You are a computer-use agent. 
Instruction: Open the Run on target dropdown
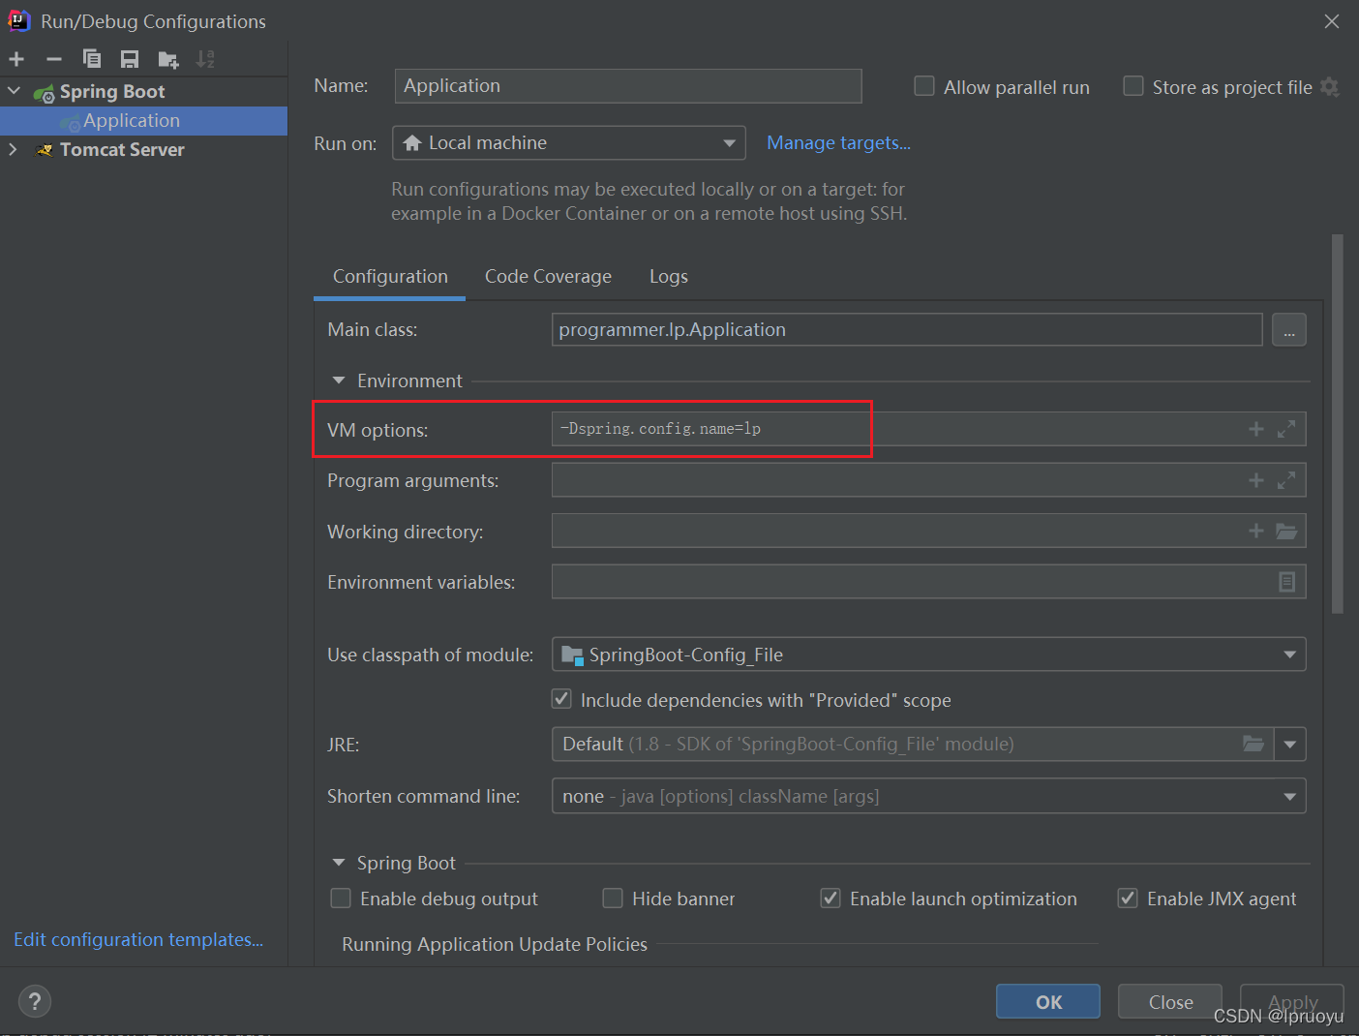pyautogui.click(x=569, y=143)
